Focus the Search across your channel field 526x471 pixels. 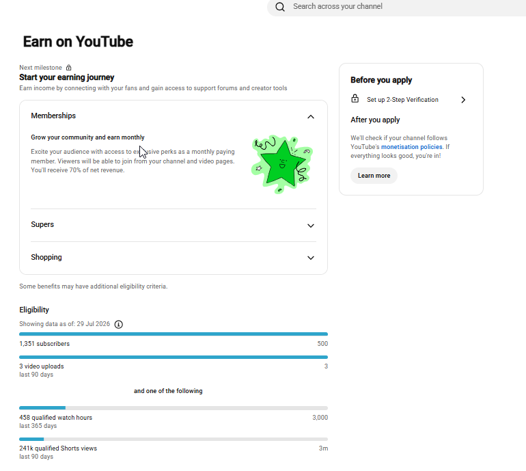(396, 7)
